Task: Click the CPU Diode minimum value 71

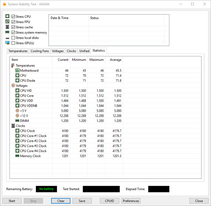Action: click(x=84, y=81)
